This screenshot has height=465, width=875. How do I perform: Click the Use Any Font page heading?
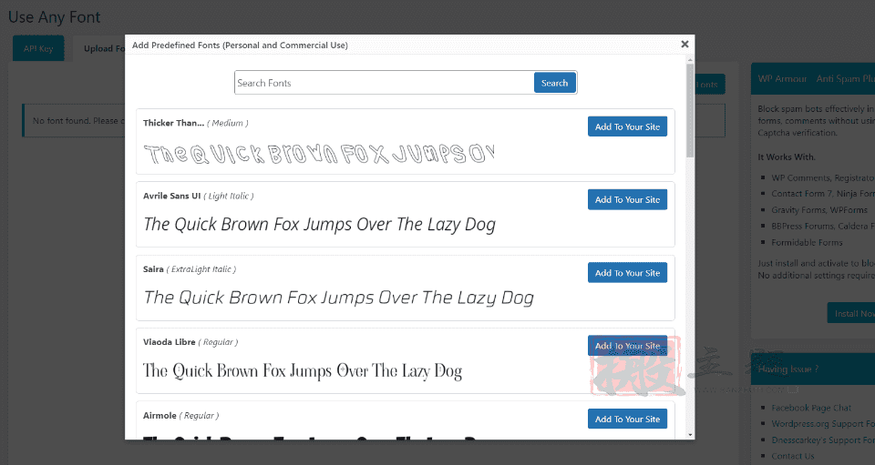(x=54, y=17)
